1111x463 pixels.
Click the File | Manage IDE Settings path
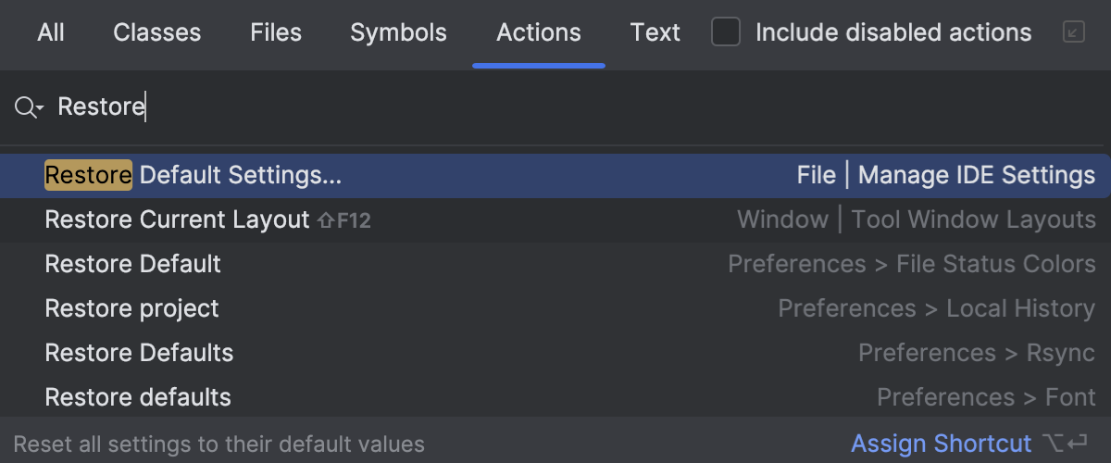(x=945, y=175)
